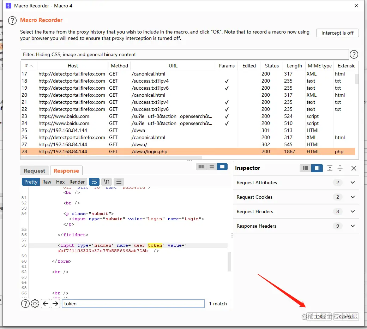Image resolution: width=367 pixels, height=329 pixels.
Task: Switch to the Response tab
Action: 66,171
